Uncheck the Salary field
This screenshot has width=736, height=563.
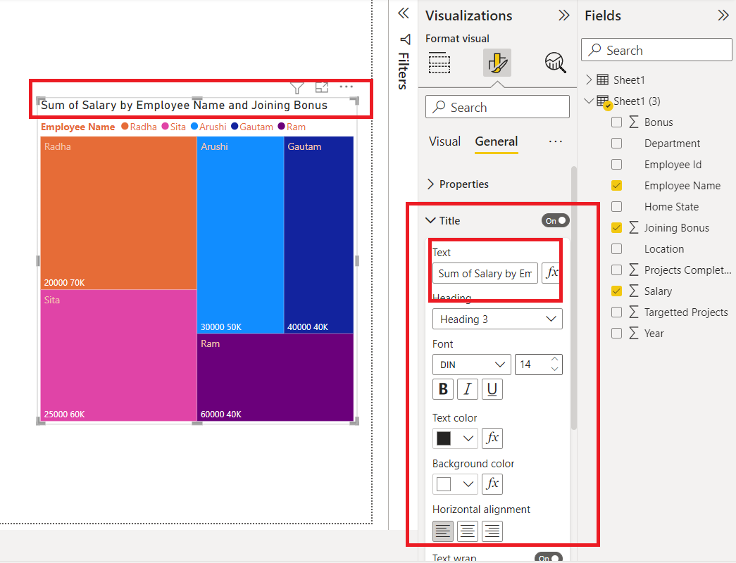[x=617, y=291]
